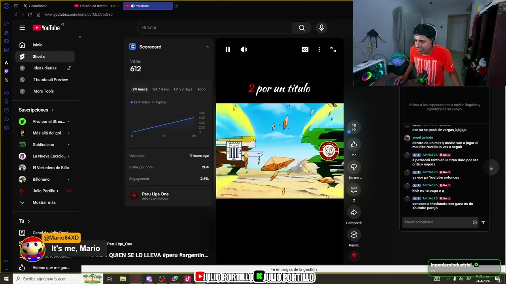The height and width of the screenshot is (284, 506).
Task: Go to next Short down arrow
Action: (491, 167)
